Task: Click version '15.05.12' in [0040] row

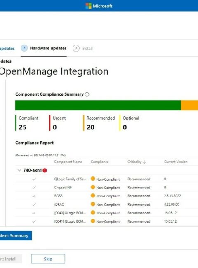Action: pyautogui.click(x=170, y=213)
